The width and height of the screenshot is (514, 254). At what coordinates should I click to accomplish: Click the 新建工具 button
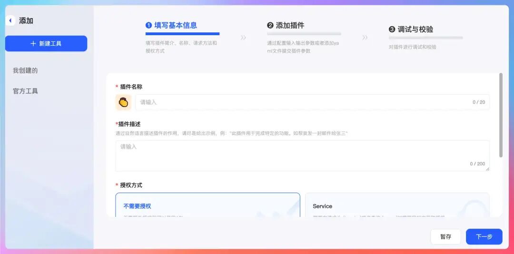46,44
